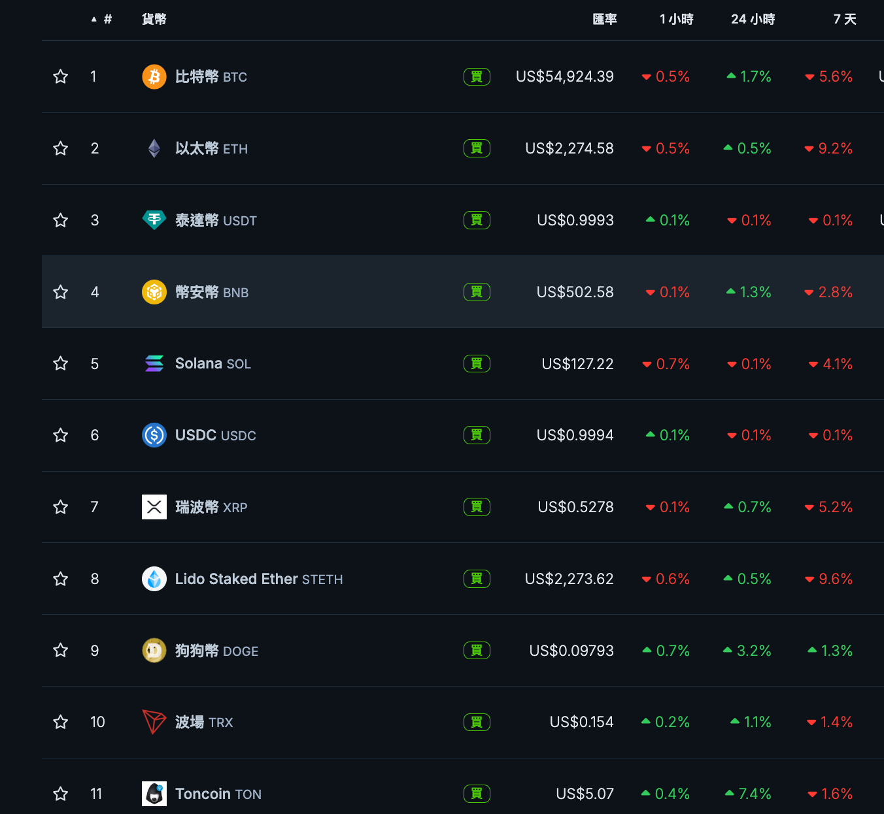Click the Bitcoin BTC coin logo
Screen dimensions: 884x814
[x=154, y=77]
